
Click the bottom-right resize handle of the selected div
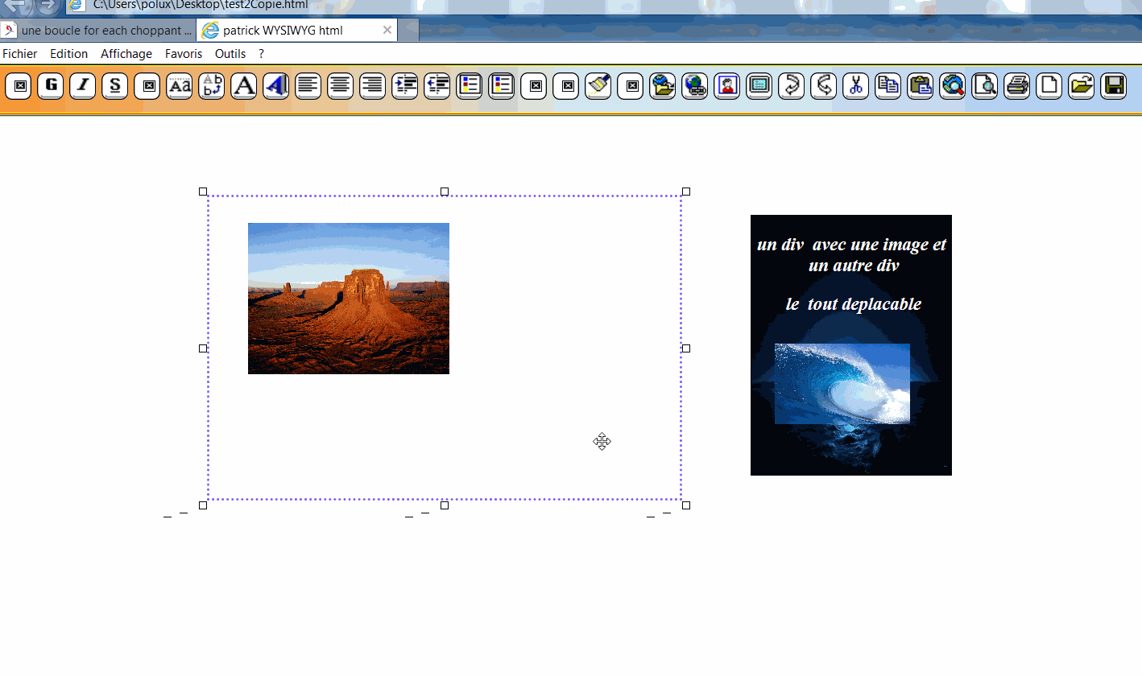(686, 505)
